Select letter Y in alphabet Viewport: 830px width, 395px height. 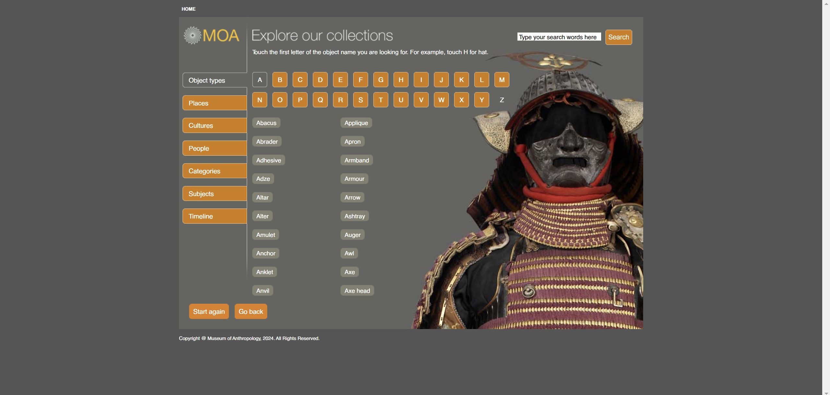click(482, 100)
